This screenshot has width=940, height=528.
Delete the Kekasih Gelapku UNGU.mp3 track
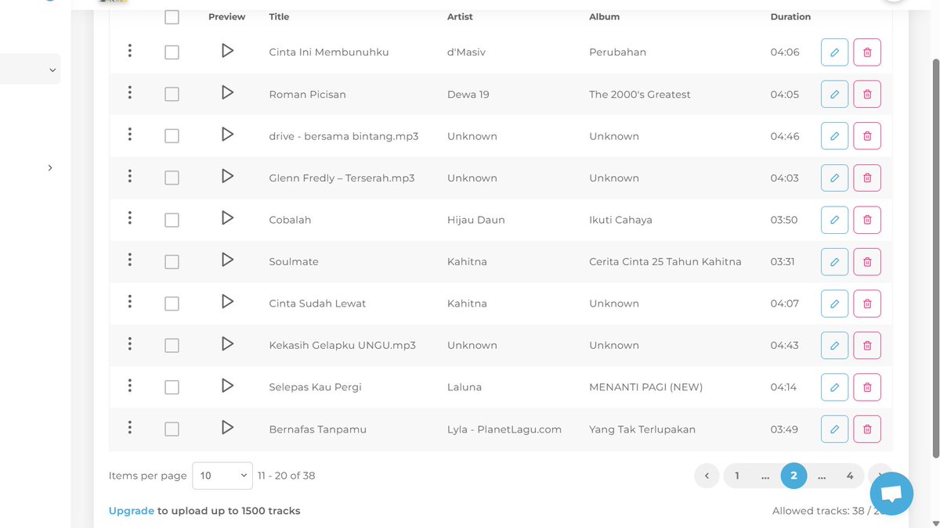click(867, 345)
